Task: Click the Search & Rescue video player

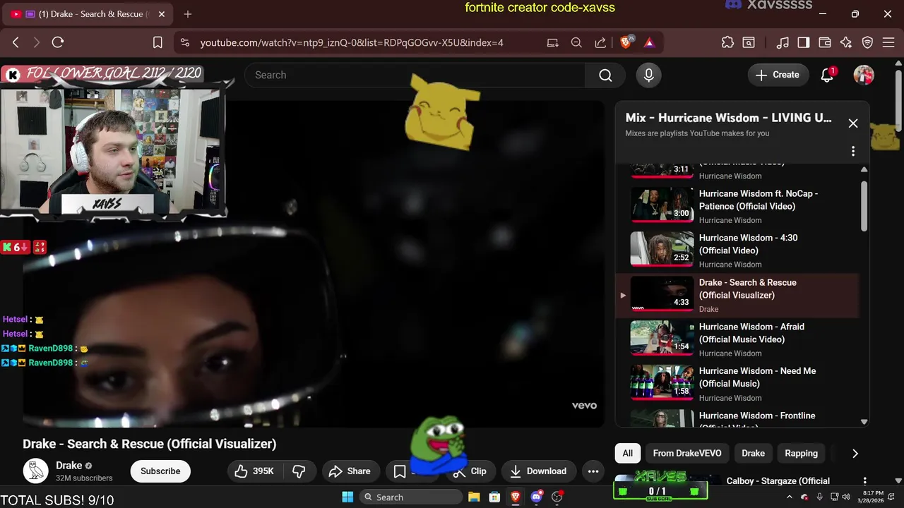Action: (314, 264)
